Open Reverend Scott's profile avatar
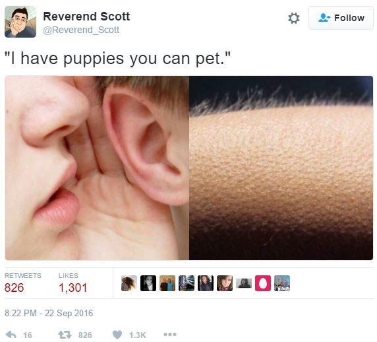Image resolution: width=377 pixels, height=342 pixels. pos(20,22)
